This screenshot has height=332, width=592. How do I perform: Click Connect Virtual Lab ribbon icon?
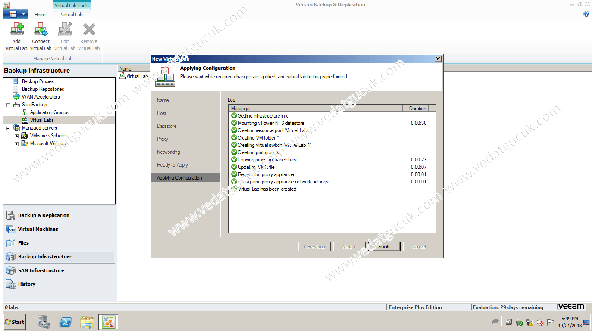[41, 37]
